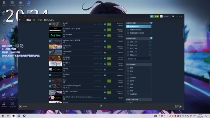This screenshot has width=210, height=118.
Task: Check the tag filter with count 4,162
Action: [x=128, y=45]
